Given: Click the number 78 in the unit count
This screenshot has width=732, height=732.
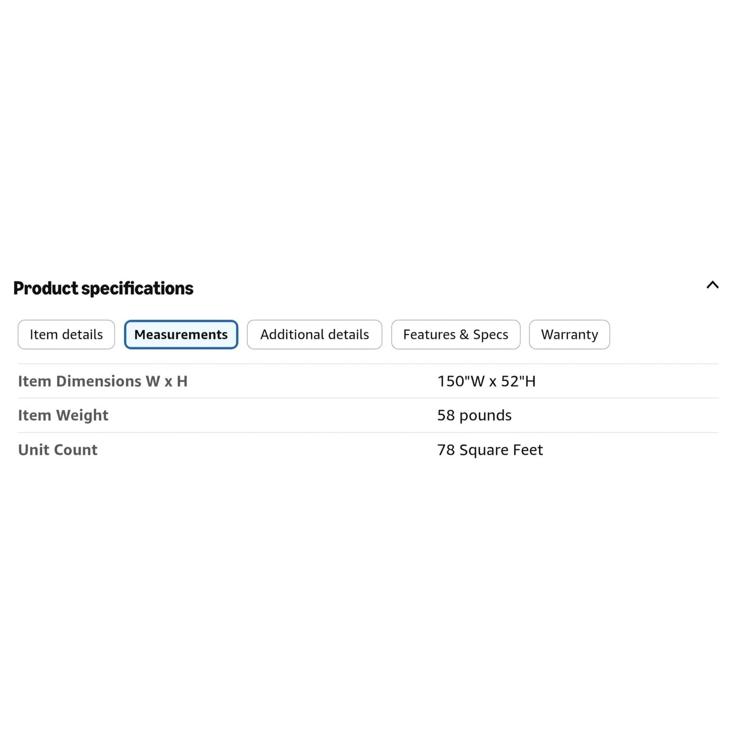Looking at the screenshot, I should click(x=446, y=450).
